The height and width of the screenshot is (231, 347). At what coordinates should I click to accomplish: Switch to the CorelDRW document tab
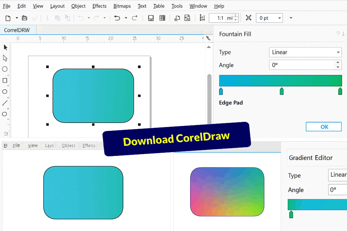[x=18, y=30]
